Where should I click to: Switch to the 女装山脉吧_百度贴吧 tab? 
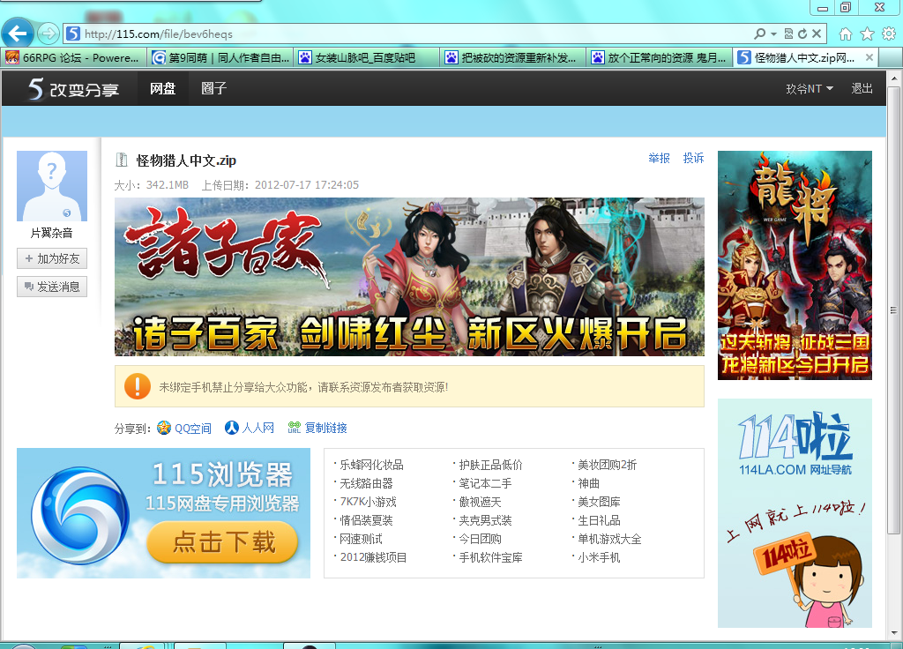coord(367,57)
